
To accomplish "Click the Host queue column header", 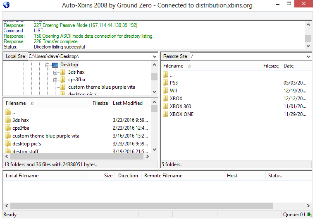I will click(x=245, y=176).
